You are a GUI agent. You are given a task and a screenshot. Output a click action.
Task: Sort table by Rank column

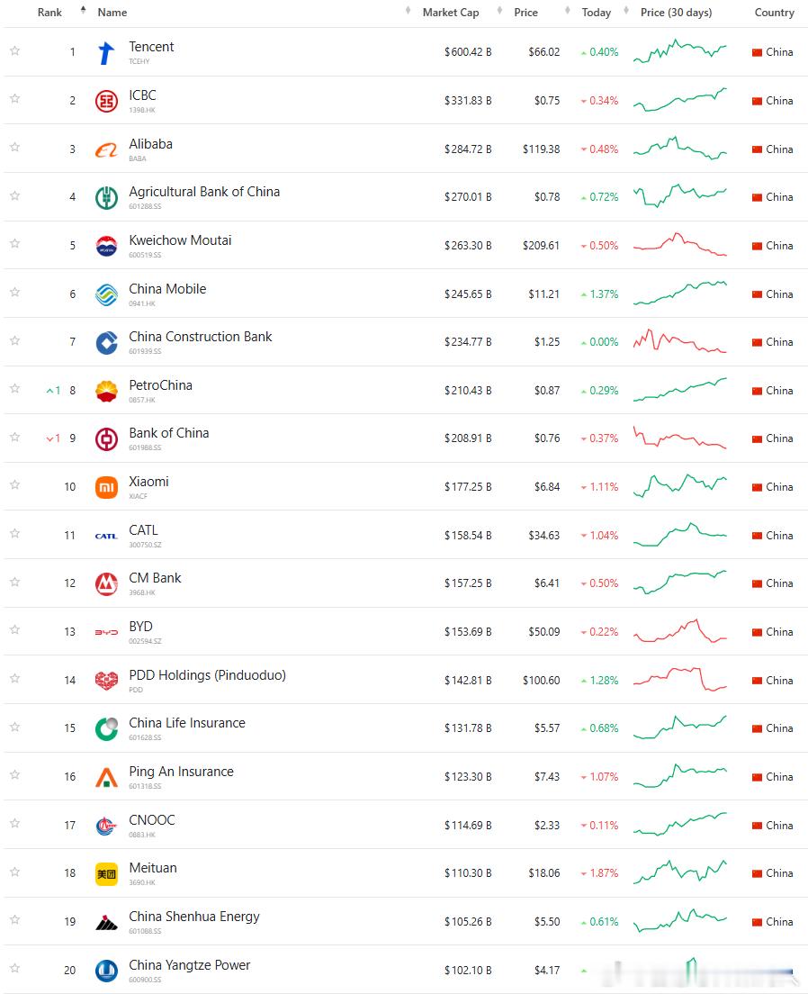point(49,13)
